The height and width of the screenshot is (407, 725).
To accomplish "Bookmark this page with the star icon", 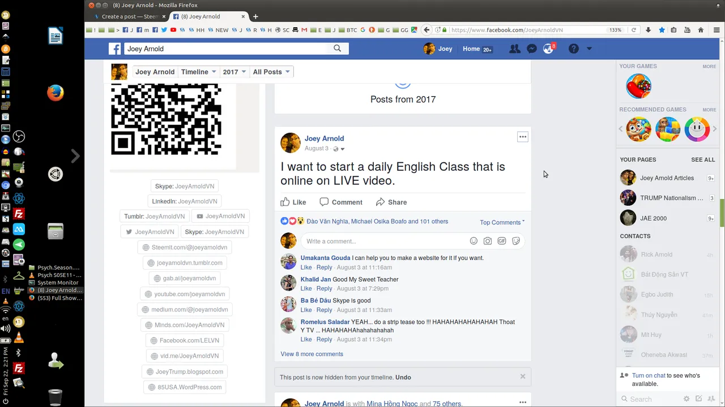I will point(662,30).
